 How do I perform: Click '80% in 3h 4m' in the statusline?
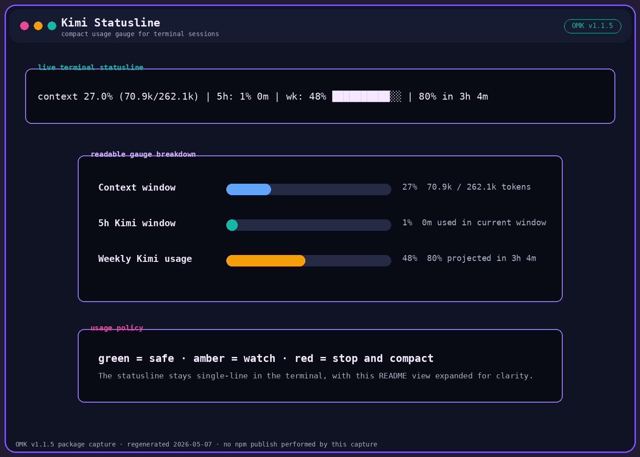453,96
